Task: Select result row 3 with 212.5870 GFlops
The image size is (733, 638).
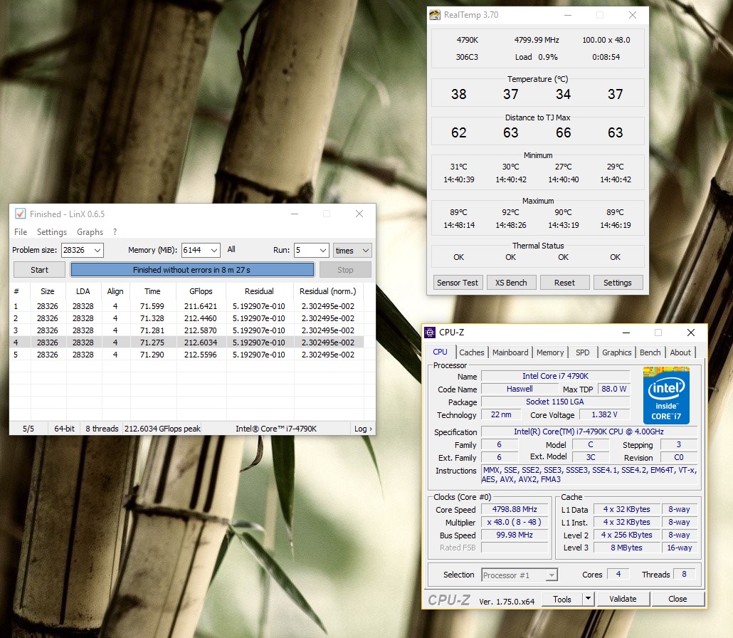Action: [186, 330]
